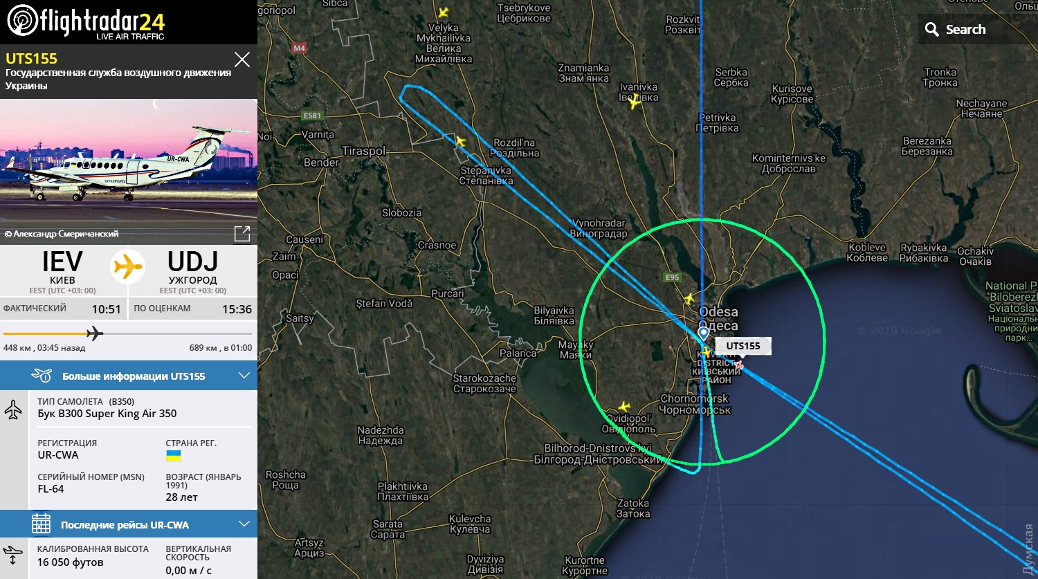1038x579 pixels.
Task: Click the Odesa airport pin marker
Action: tap(703, 335)
